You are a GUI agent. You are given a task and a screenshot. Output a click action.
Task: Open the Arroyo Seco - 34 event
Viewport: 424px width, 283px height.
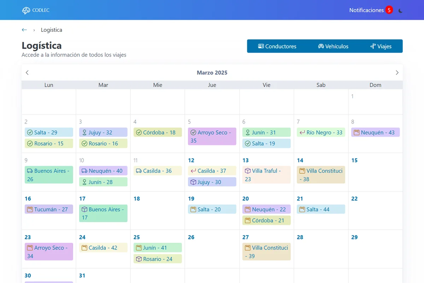pyautogui.click(x=49, y=252)
